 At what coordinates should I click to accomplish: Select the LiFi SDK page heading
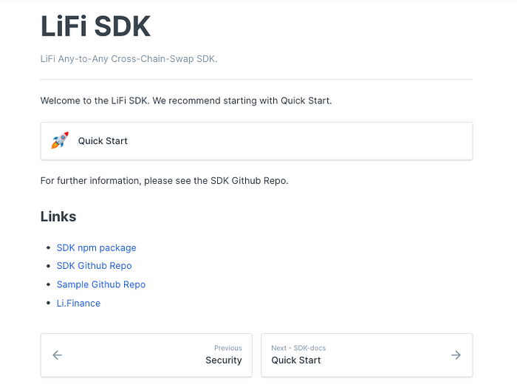95,27
